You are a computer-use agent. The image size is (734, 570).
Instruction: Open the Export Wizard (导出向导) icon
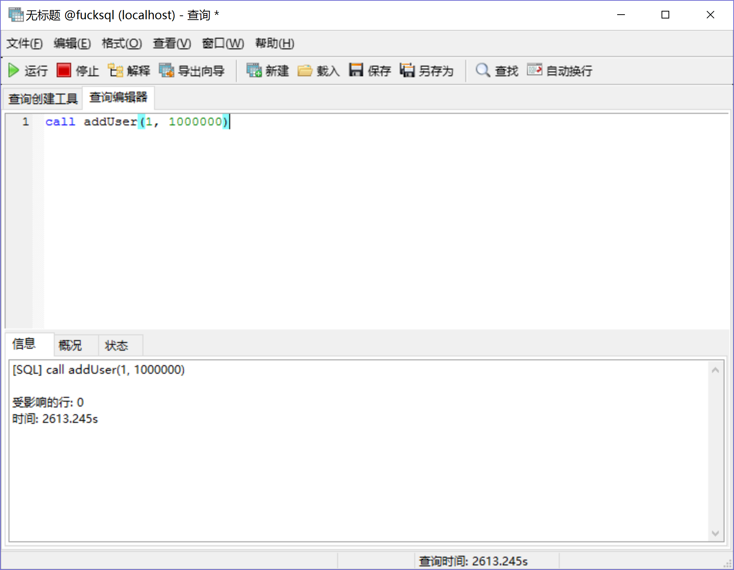pos(166,70)
